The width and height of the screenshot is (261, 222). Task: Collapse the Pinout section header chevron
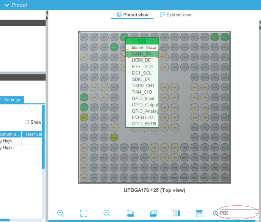click(x=7, y=5)
